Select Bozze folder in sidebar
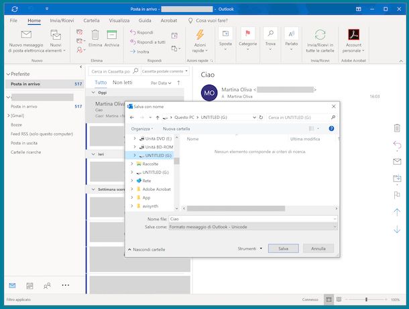 (16, 125)
